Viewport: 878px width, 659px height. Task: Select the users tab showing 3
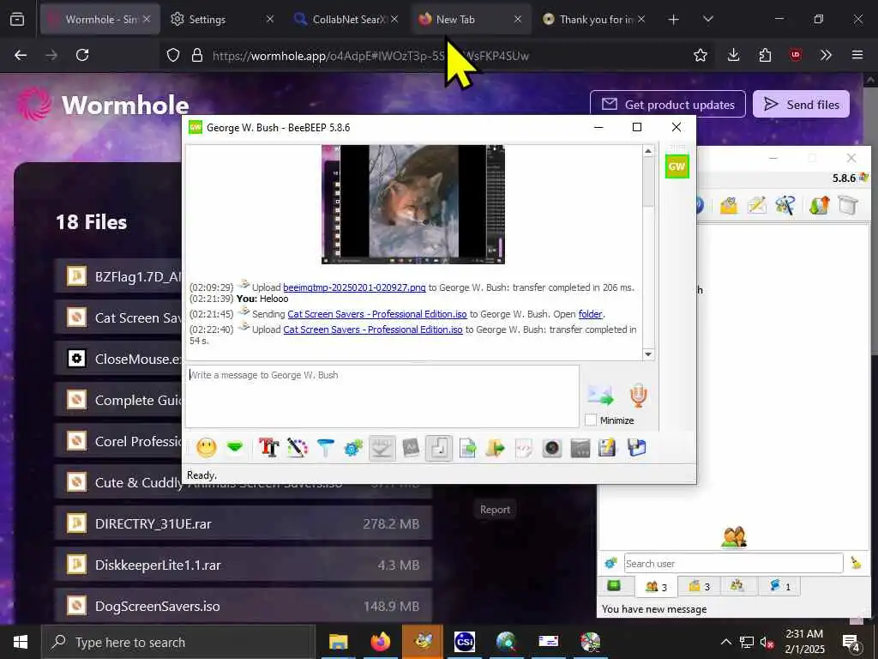tap(656, 587)
